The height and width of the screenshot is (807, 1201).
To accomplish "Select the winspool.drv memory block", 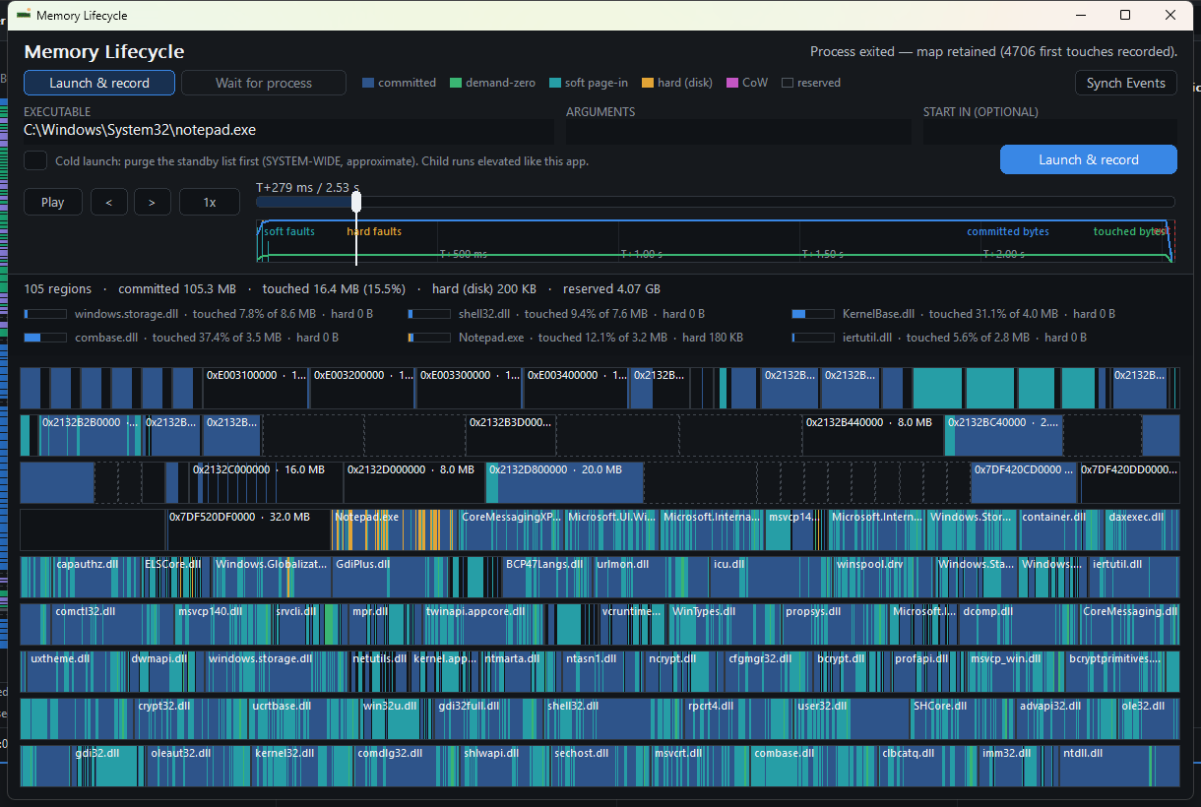I will (x=883, y=577).
